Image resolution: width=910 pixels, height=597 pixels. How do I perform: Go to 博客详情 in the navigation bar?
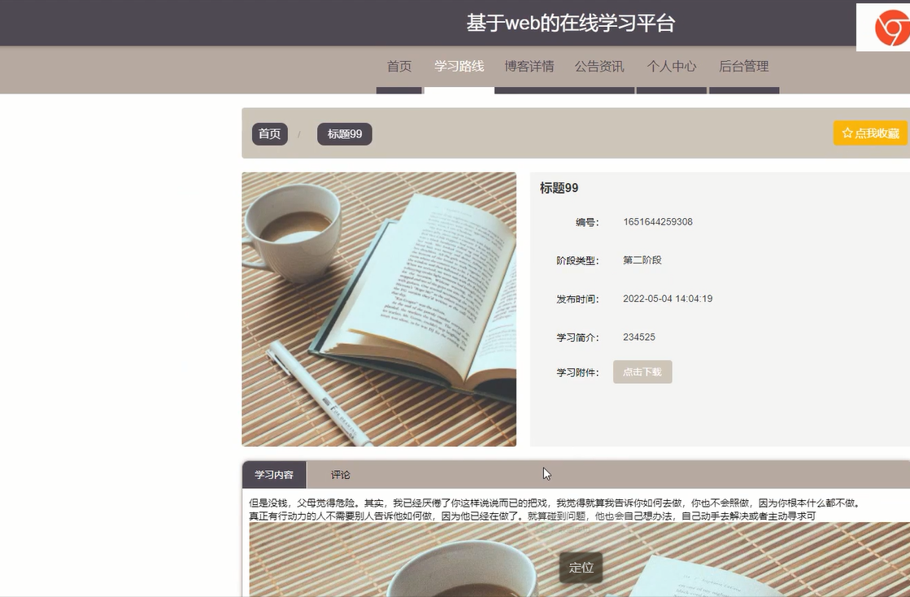pos(529,66)
